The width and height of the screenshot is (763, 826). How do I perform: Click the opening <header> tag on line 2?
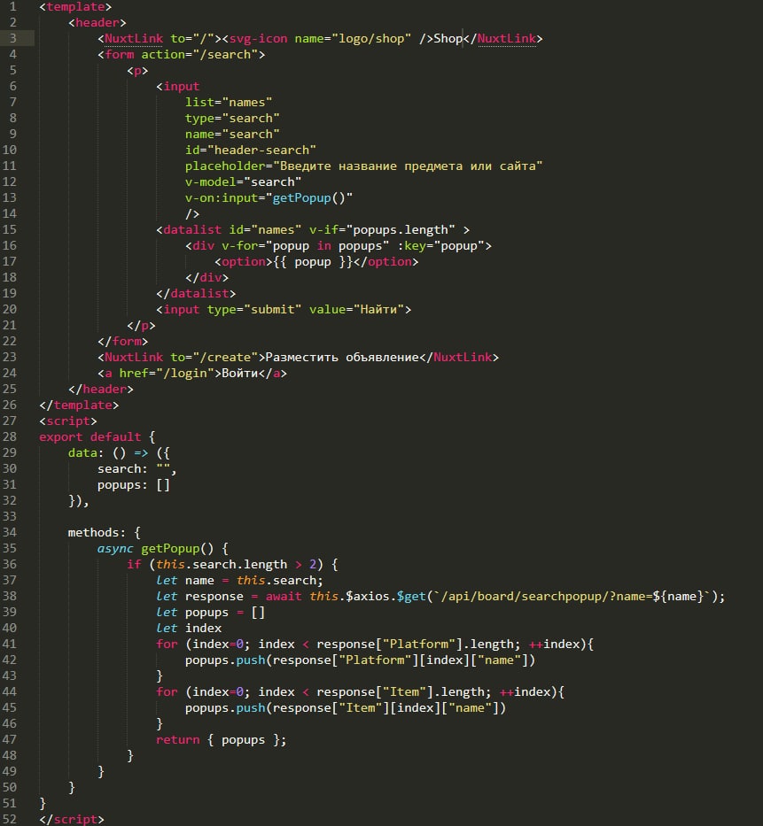97,23
